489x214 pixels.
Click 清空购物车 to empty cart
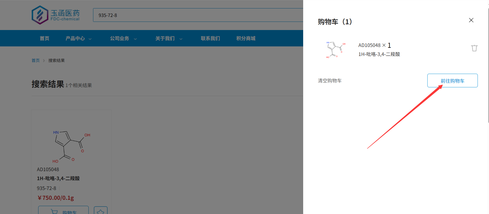[x=330, y=81]
